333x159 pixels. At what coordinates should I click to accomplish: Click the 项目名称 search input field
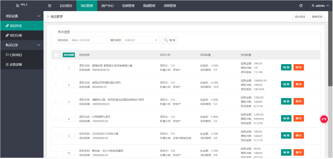88,40
